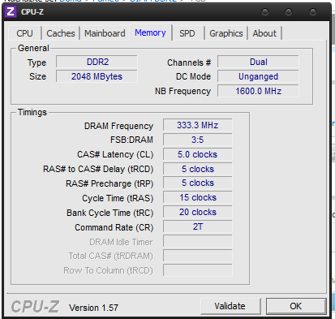Select the Mainboard tab
The image size is (335, 319).
point(105,33)
